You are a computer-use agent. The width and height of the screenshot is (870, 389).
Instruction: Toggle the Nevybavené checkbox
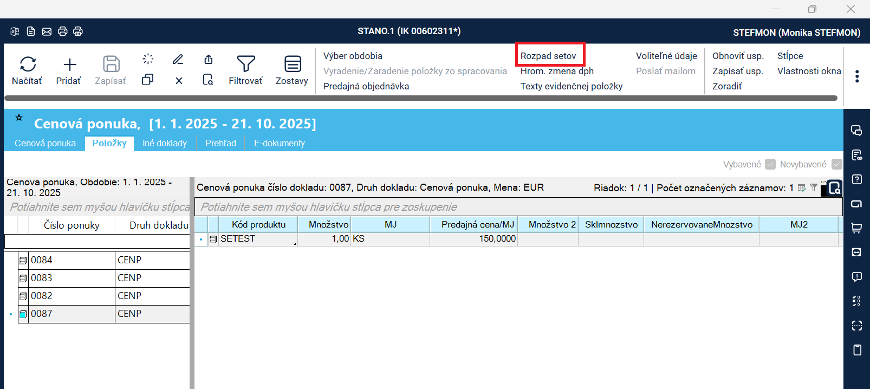click(x=836, y=164)
